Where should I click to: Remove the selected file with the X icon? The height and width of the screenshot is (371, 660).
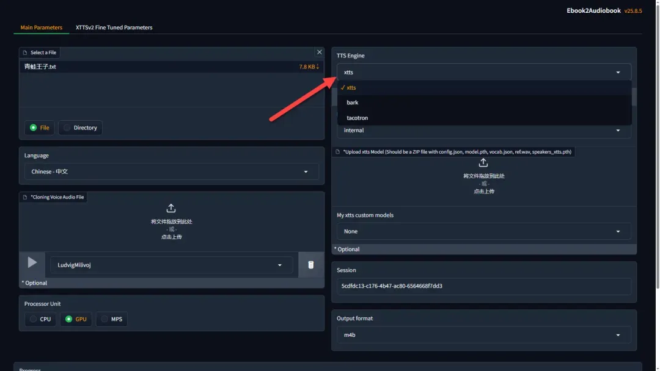tap(319, 52)
